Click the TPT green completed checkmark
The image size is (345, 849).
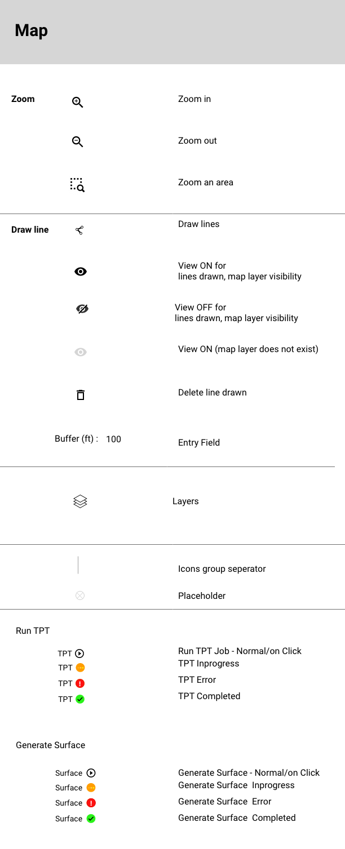80,699
